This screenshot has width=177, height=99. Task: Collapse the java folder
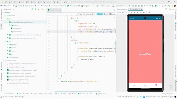pos(6,19)
